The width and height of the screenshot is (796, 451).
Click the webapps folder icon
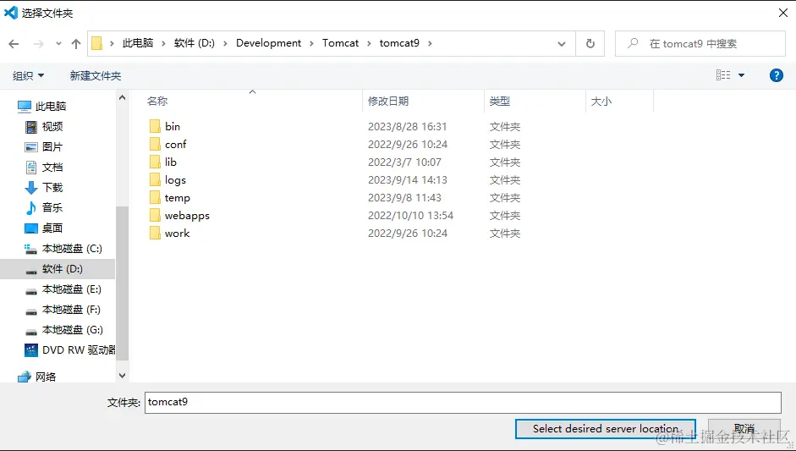[155, 215]
